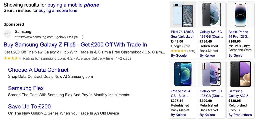Click the Samsung logo favicon
Viewport: 256px width, 120px height.
(8, 34)
